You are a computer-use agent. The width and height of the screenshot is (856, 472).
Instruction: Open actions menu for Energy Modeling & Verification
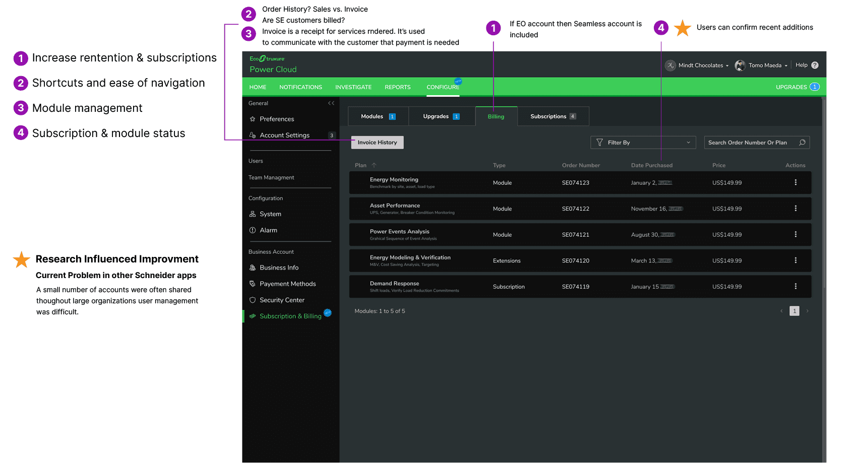tap(796, 260)
